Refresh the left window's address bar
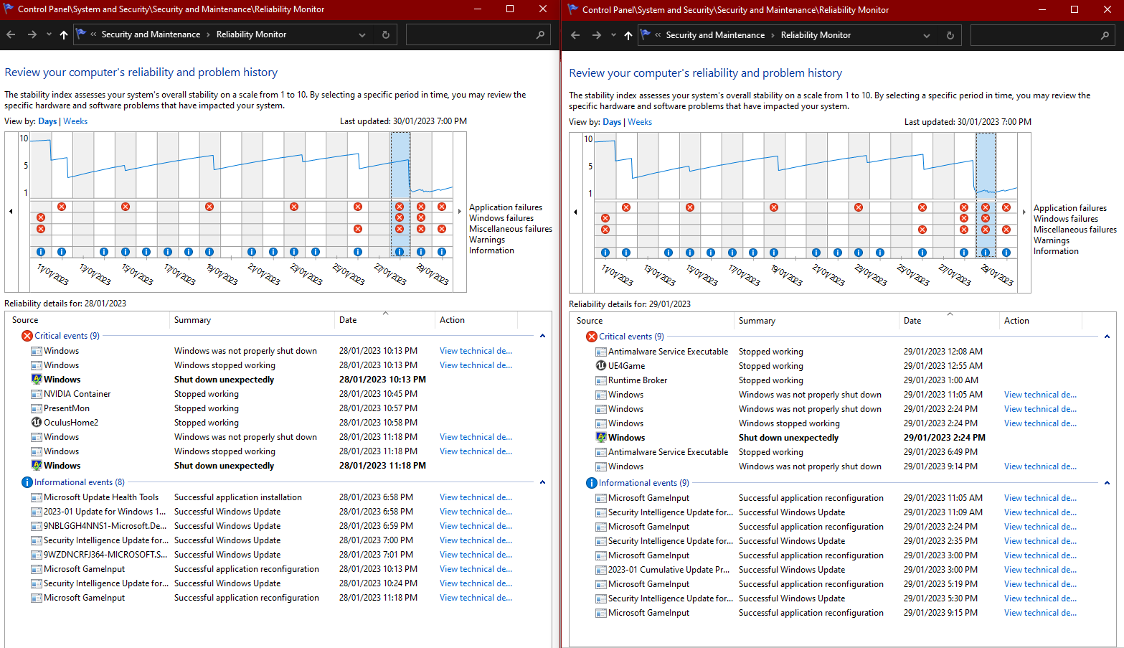Screen dimensions: 1124x648 click(386, 34)
